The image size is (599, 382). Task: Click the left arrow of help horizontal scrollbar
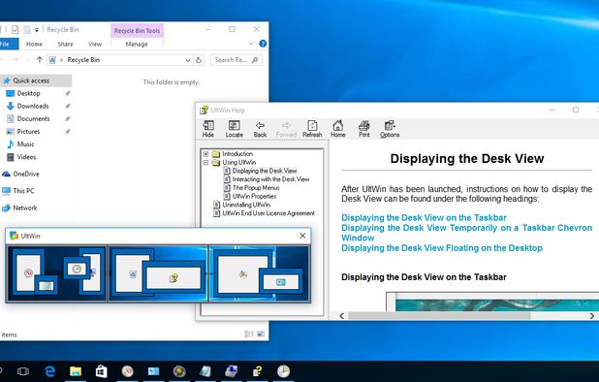pos(342,316)
